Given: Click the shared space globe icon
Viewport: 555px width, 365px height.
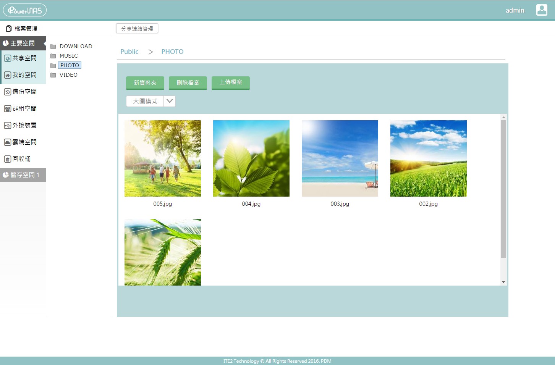Looking at the screenshot, I should pos(7,58).
